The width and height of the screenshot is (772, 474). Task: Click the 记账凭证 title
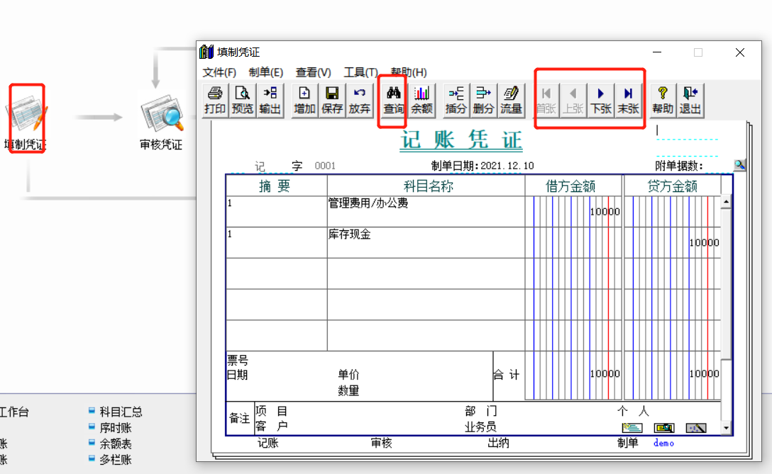(461, 140)
